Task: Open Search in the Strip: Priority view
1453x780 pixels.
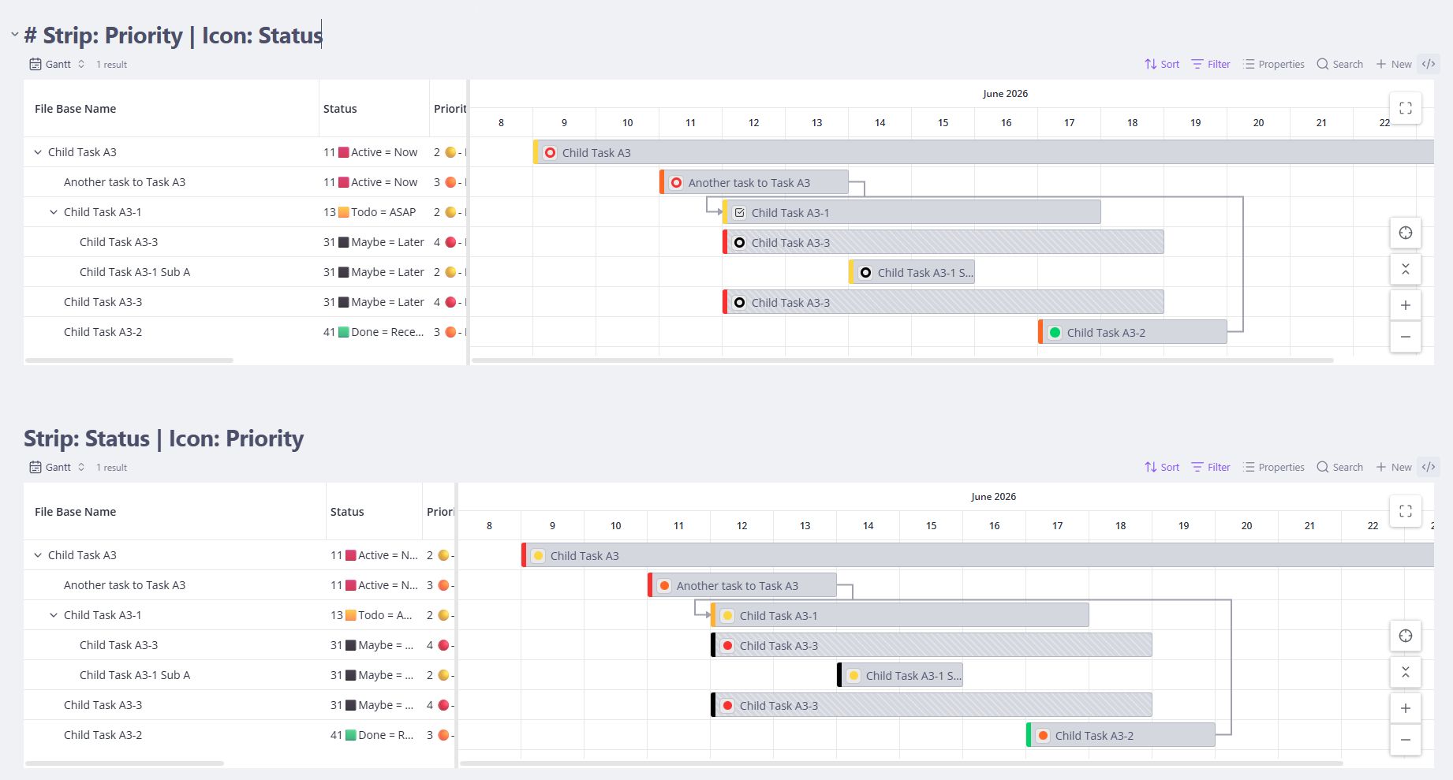Action: coord(1340,65)
